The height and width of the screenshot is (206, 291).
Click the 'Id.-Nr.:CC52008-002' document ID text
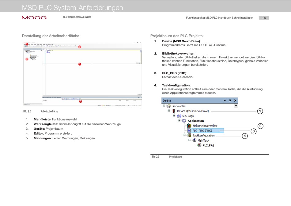coord(71,17)
